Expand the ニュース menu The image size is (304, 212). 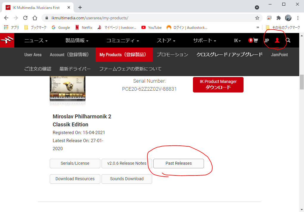pos(36,40)
